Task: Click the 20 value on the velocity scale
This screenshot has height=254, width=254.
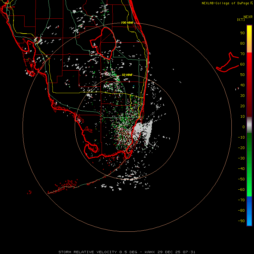Action: pyautogui.click(x=242, y=106)
